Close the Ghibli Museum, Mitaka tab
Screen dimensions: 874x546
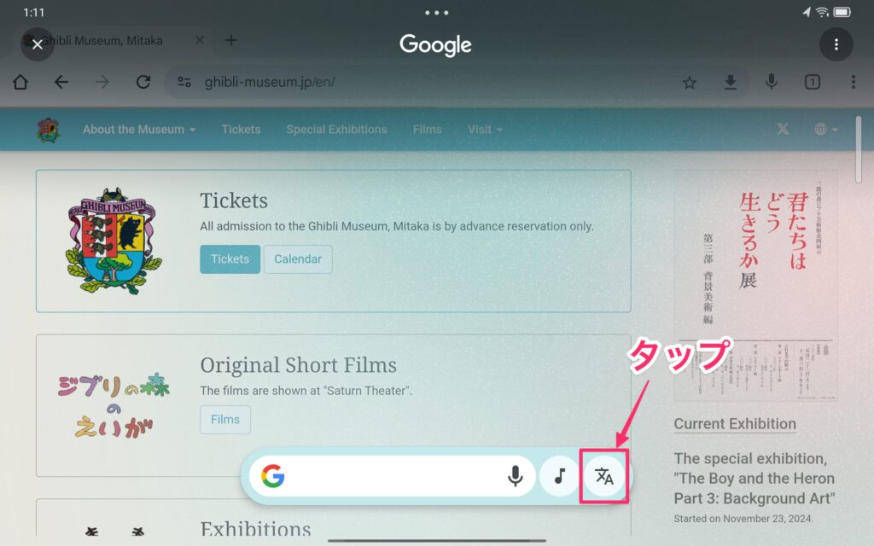click(200, 40)
